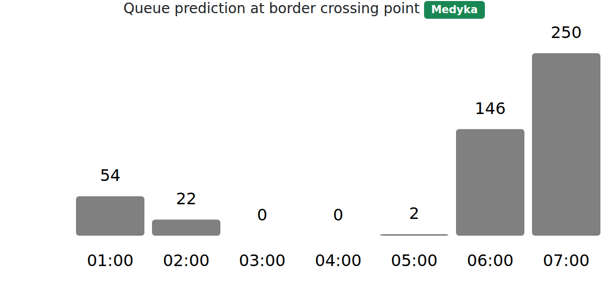Click the 04:00 time label
The width and height of the screenshot is (608, 297).
(338, 261)
